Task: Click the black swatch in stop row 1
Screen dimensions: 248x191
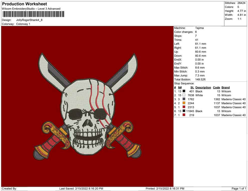Action: [x=184, y=91]
